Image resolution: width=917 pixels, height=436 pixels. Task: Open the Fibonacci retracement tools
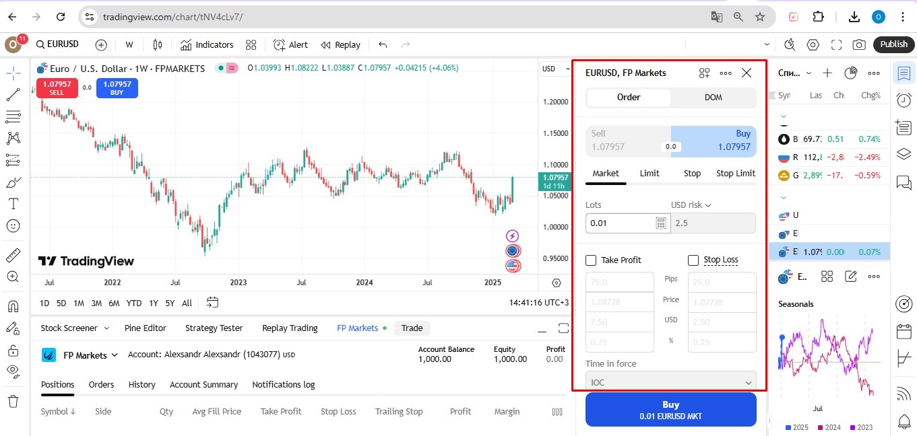pos(13,117)
